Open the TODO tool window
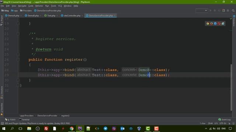 click(x=10, y=120)
